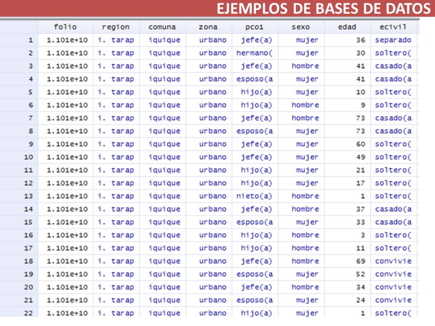Select row number 5 in the row header
This screenshot has height=326, width=435.
click(19, 92)
